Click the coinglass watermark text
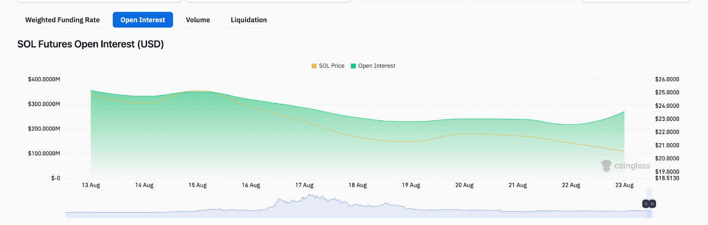708x225 pixels. click(632, 166)
